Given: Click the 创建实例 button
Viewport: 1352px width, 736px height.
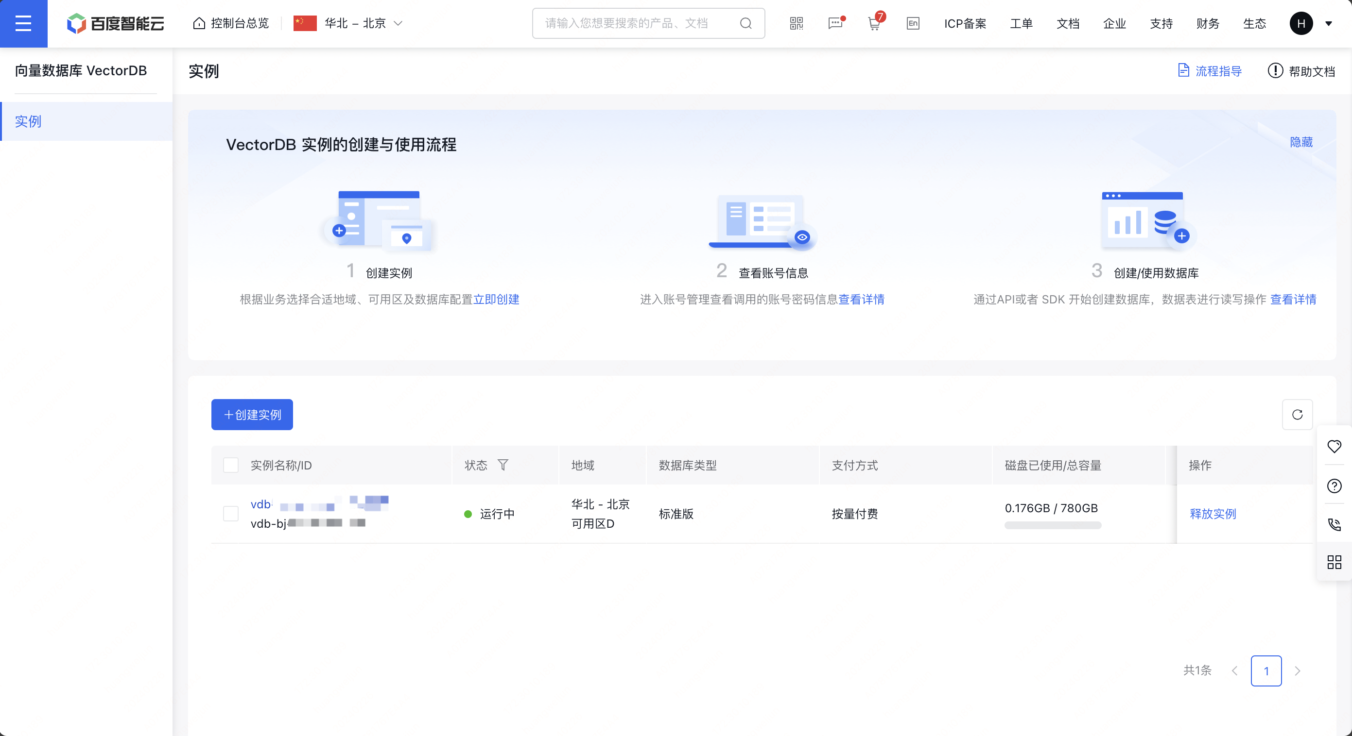Looking at the screenshot, I should click(x=252, y=415).
